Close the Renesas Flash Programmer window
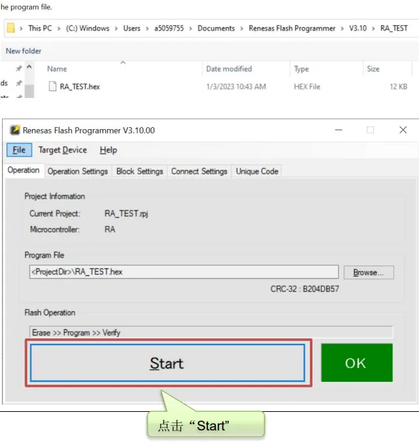419x443 pixels. [403, 130]
